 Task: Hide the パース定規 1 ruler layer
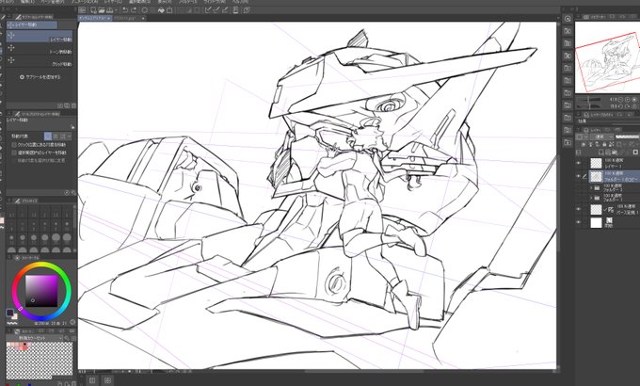coord(579,210)
